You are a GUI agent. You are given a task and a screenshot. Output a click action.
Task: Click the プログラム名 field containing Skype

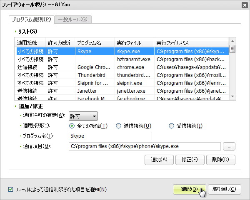click(x=110, y=136)
